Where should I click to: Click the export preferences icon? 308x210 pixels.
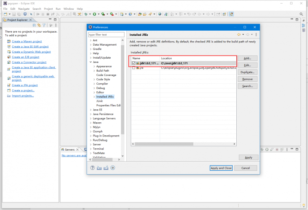[106, 168]
